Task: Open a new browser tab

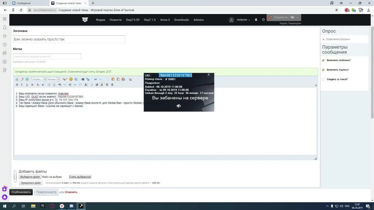Action: 93,3
